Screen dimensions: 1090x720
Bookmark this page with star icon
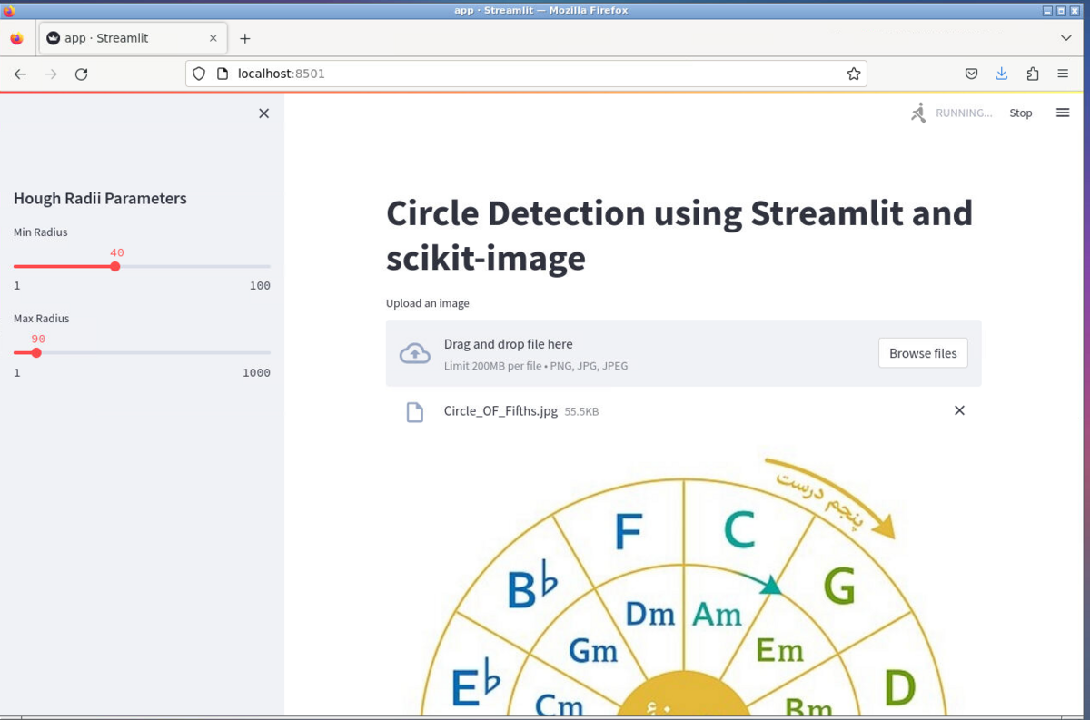(x=853, y=74)
